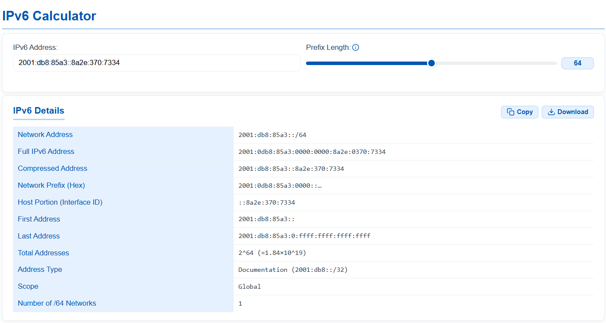Select the value 2001:db8:85a3::/64
The width and height of the screenshot is (606, 323).
(272, 135)
